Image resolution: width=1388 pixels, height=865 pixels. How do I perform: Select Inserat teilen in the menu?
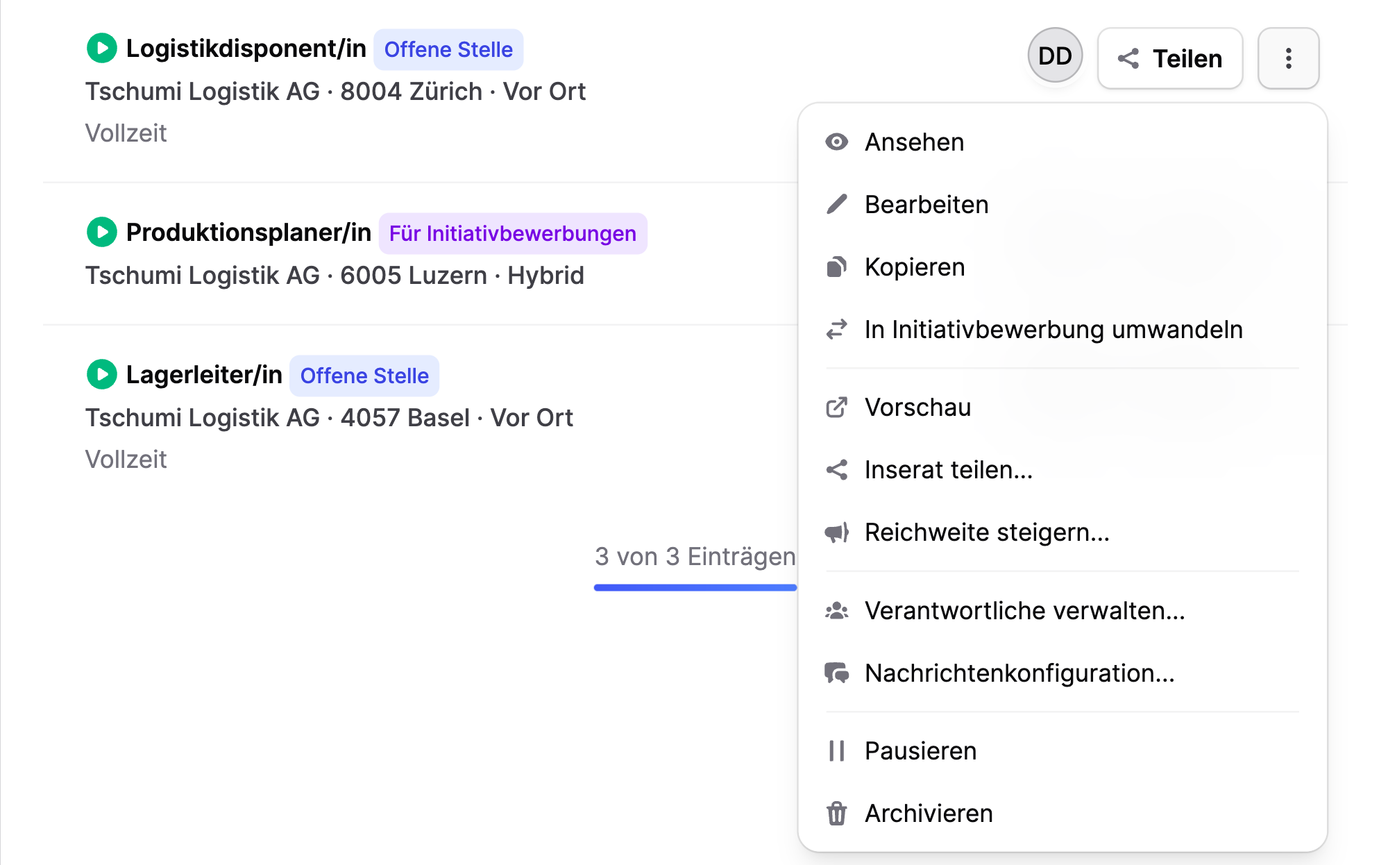click(x=948, y=470)
